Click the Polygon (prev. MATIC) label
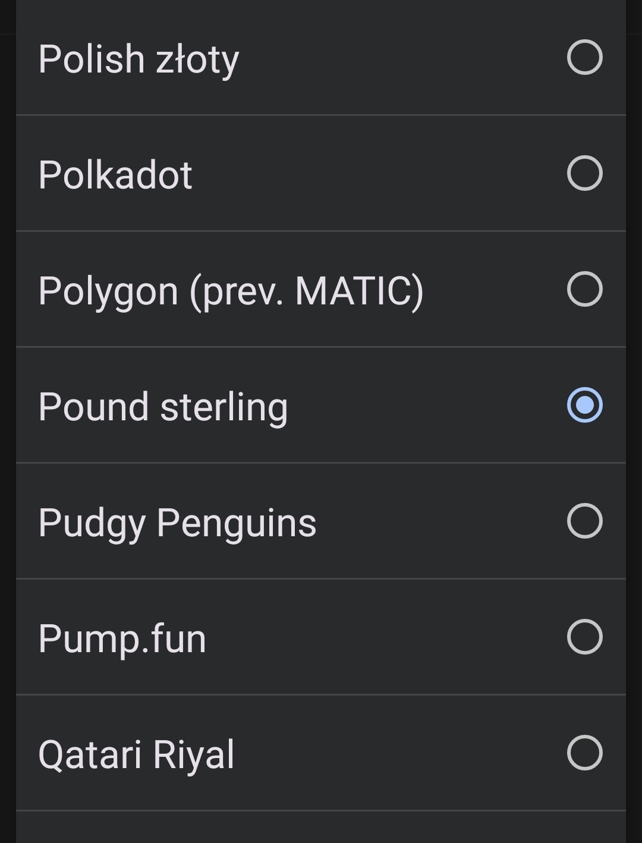This screenshot has height=843, width=642. click(x=231, y=291)
